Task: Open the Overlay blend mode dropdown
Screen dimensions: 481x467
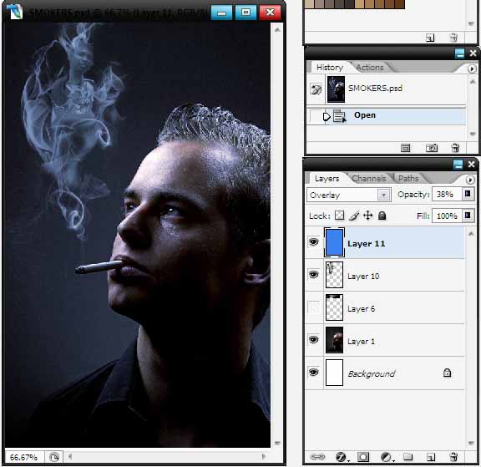Action: coord(349,195)
